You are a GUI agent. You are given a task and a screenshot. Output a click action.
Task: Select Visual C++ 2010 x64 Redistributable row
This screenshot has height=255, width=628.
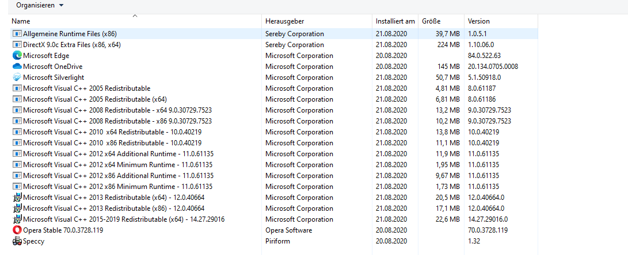[x=112, y=132]
